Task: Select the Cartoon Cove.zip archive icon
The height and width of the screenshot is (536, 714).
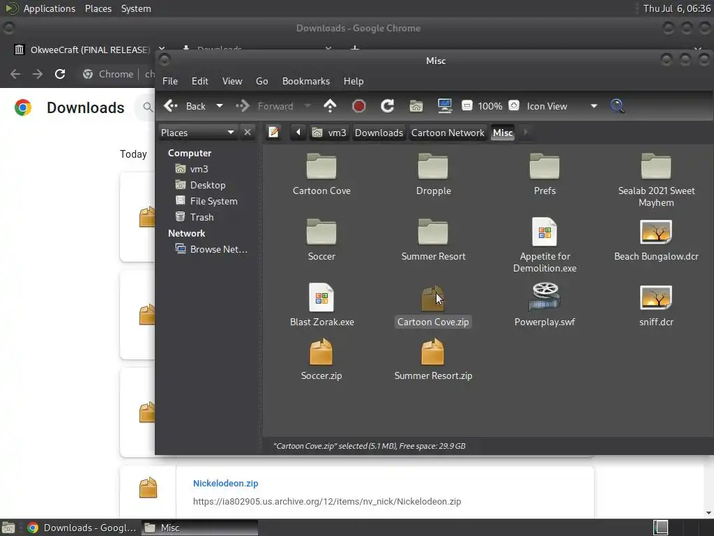Action: 433,297
